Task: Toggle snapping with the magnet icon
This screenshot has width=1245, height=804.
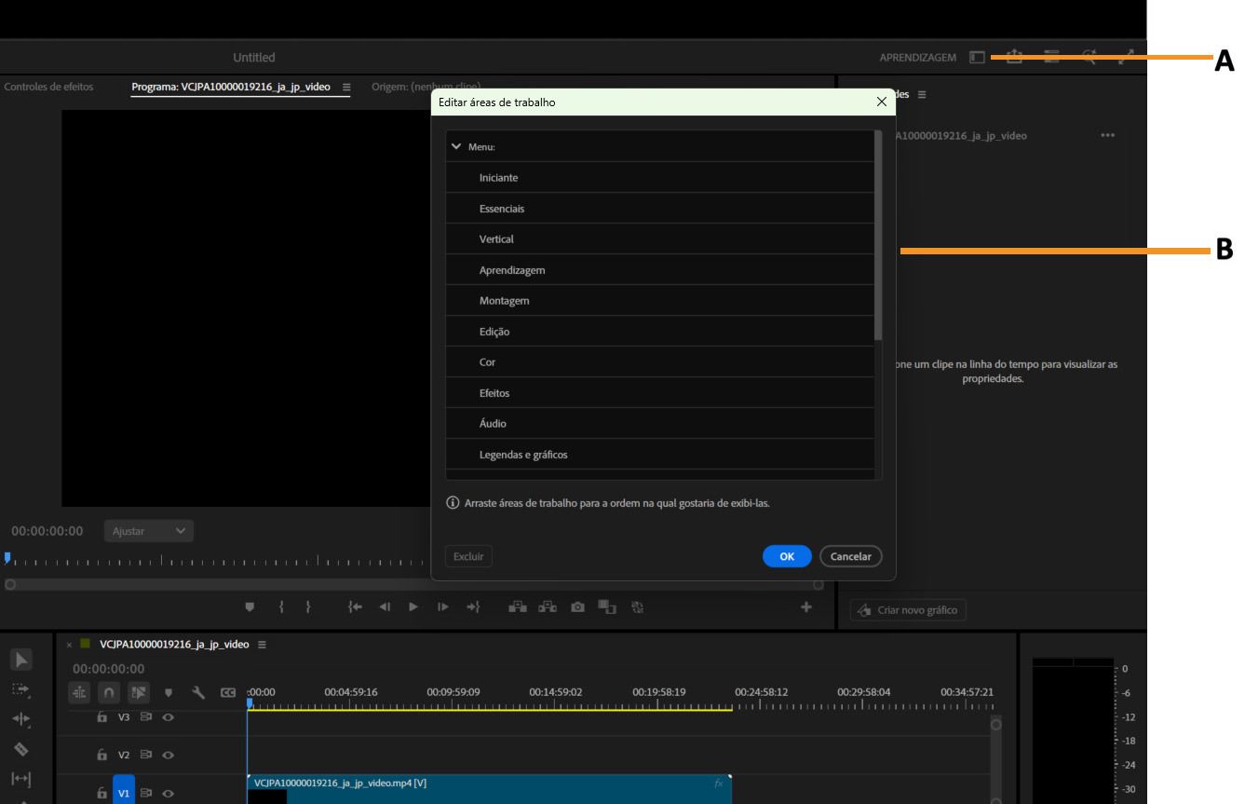Action: [x=109, y=691]
